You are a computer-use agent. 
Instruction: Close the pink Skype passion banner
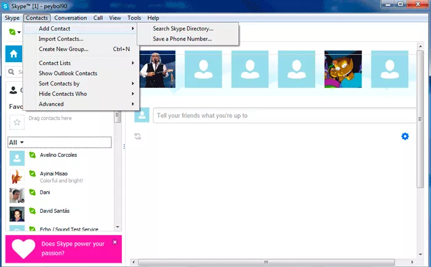pyautogui.click(x=115, y=242)
